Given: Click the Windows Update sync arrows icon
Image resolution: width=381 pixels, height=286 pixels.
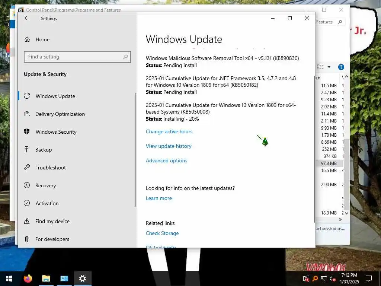Looking at the screenshot, I should click(x=27, y=96).
